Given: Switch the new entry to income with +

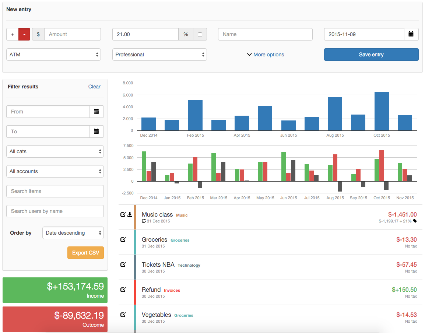Looking at the screenshot, I should (x=13, y=34).
